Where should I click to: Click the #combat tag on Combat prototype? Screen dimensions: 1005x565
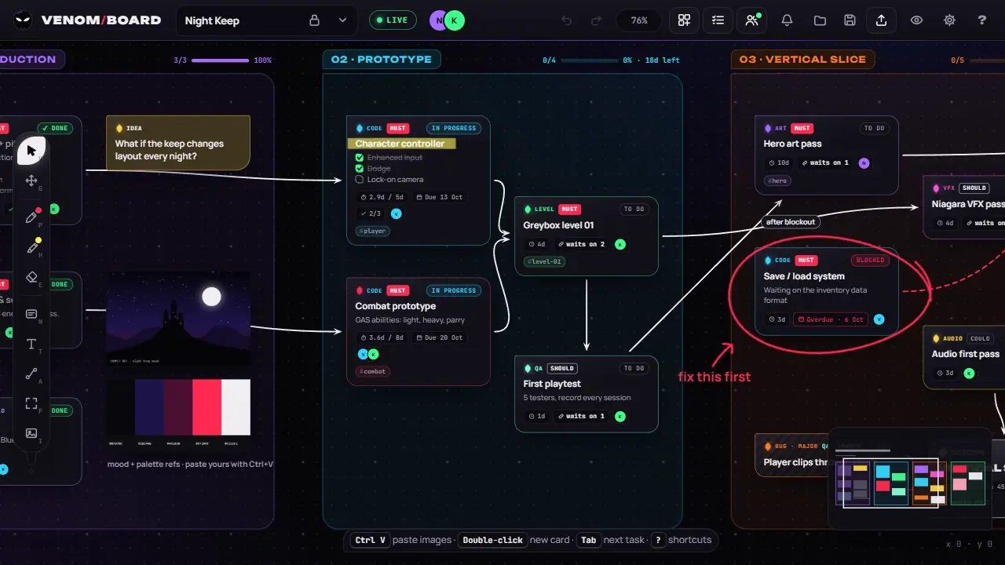373,372
